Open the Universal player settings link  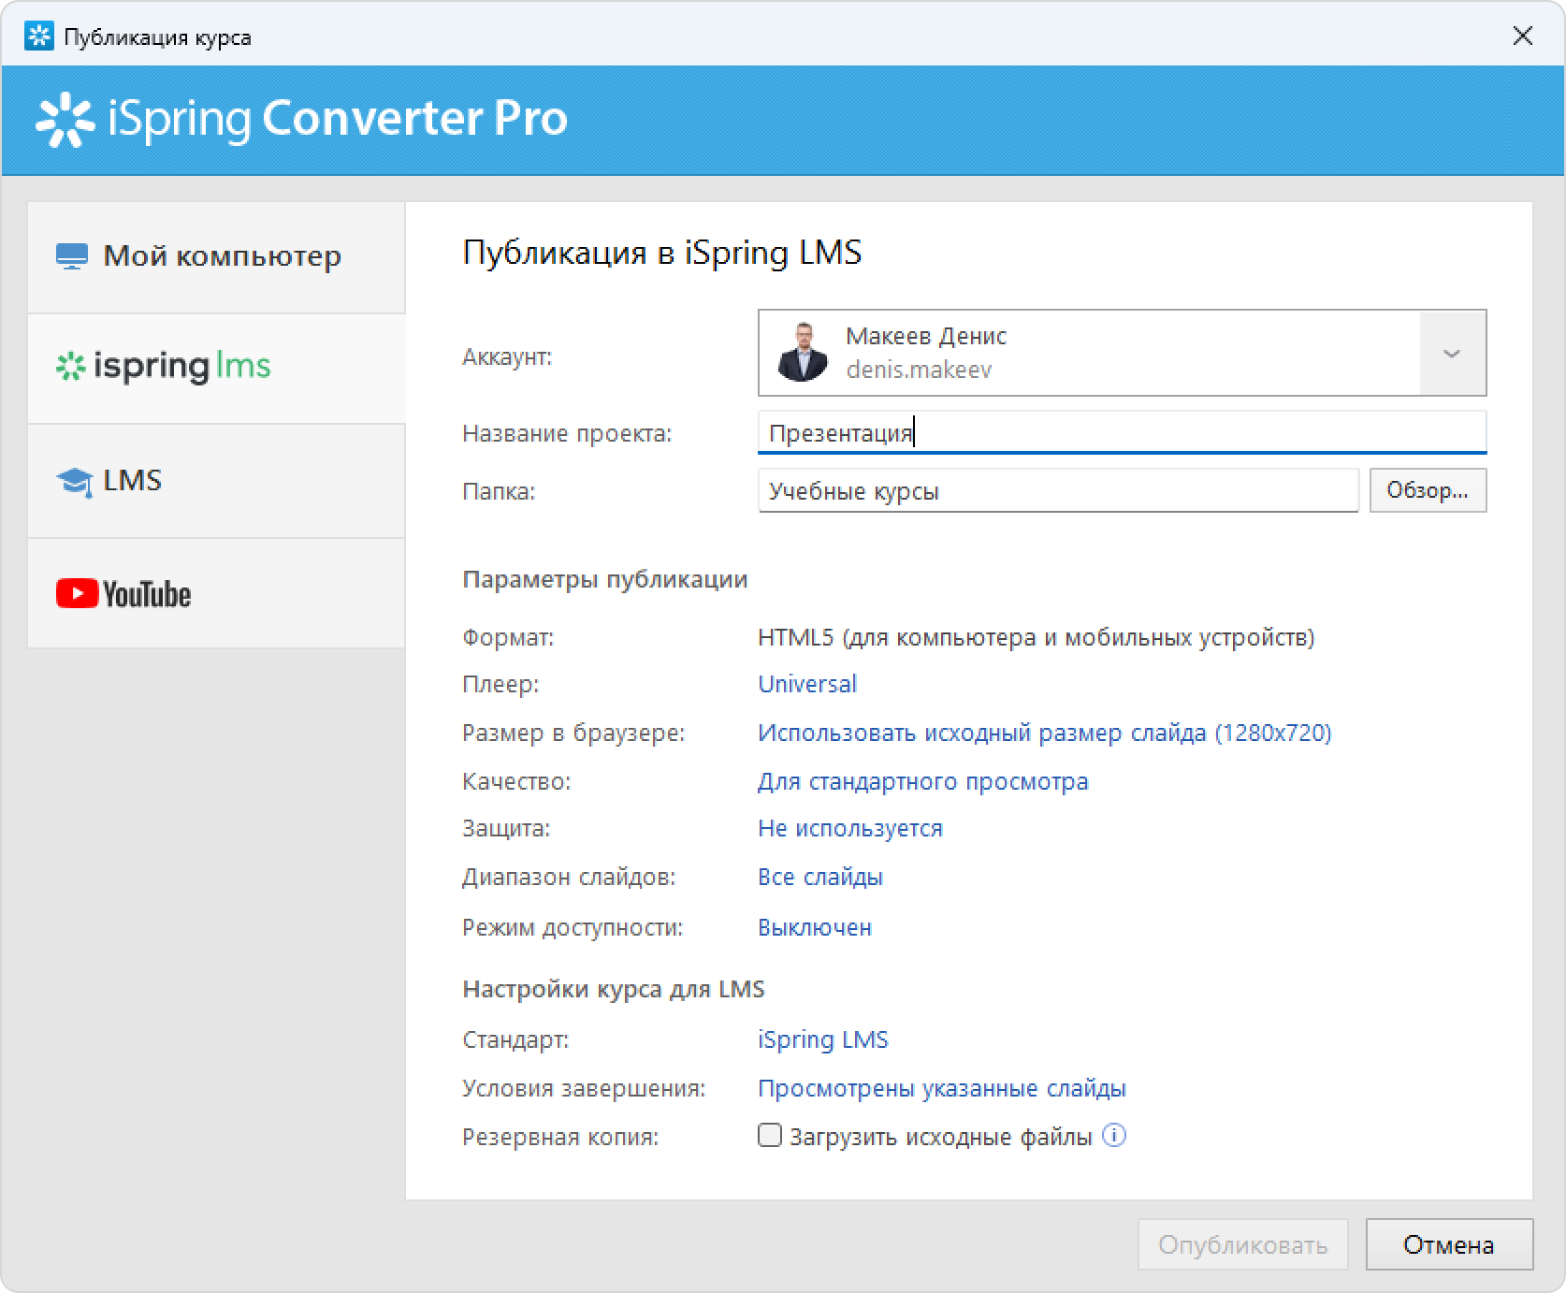coord(807,684)
